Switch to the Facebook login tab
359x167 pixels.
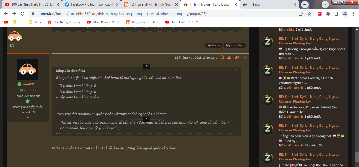pos(90,4)
